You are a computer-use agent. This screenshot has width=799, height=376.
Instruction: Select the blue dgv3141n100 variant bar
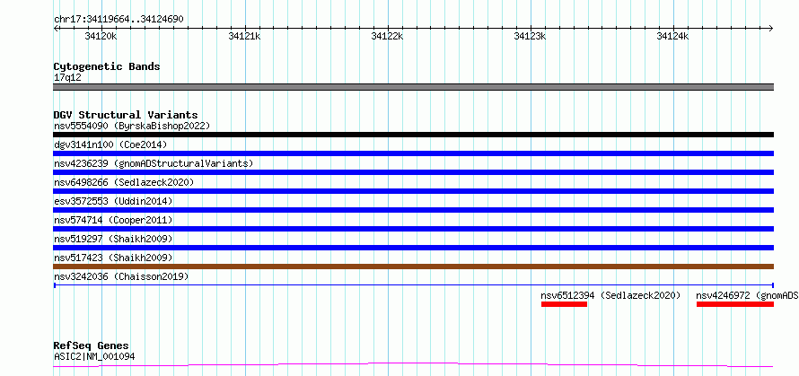coord(413,153)
